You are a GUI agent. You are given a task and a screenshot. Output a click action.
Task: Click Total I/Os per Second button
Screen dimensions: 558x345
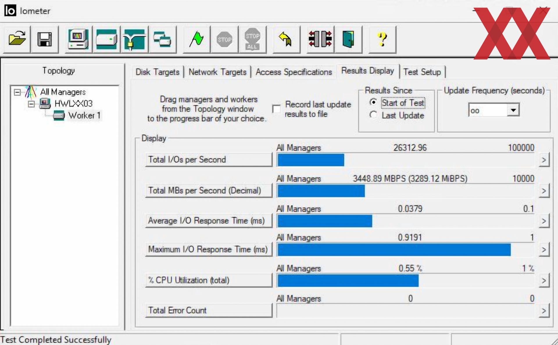208,160
